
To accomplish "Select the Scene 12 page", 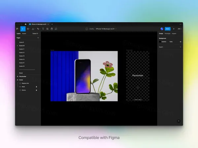I will (22, 52).
